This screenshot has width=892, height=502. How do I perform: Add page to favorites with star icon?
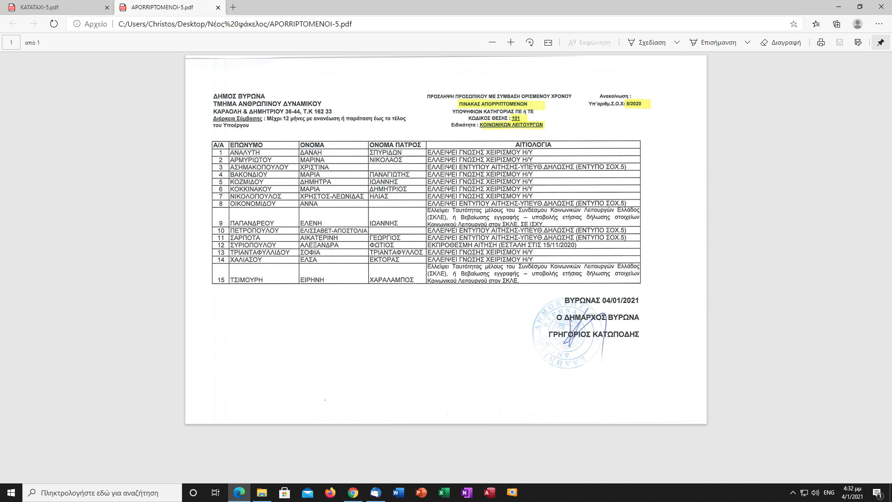(x=794, y=24)
